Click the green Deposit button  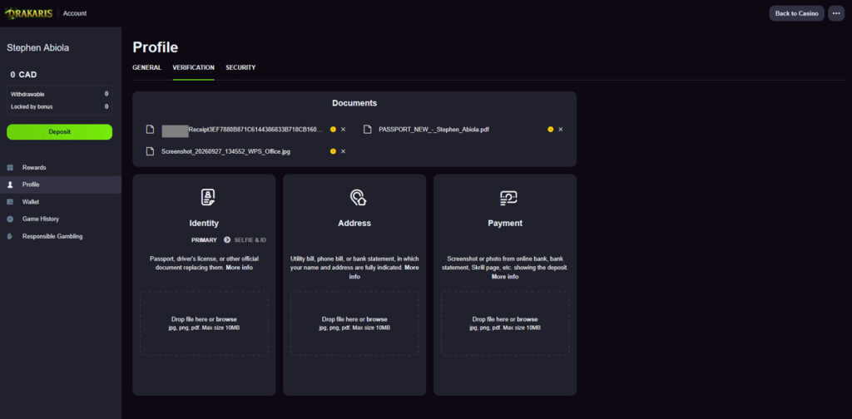[x=60, y=132]
